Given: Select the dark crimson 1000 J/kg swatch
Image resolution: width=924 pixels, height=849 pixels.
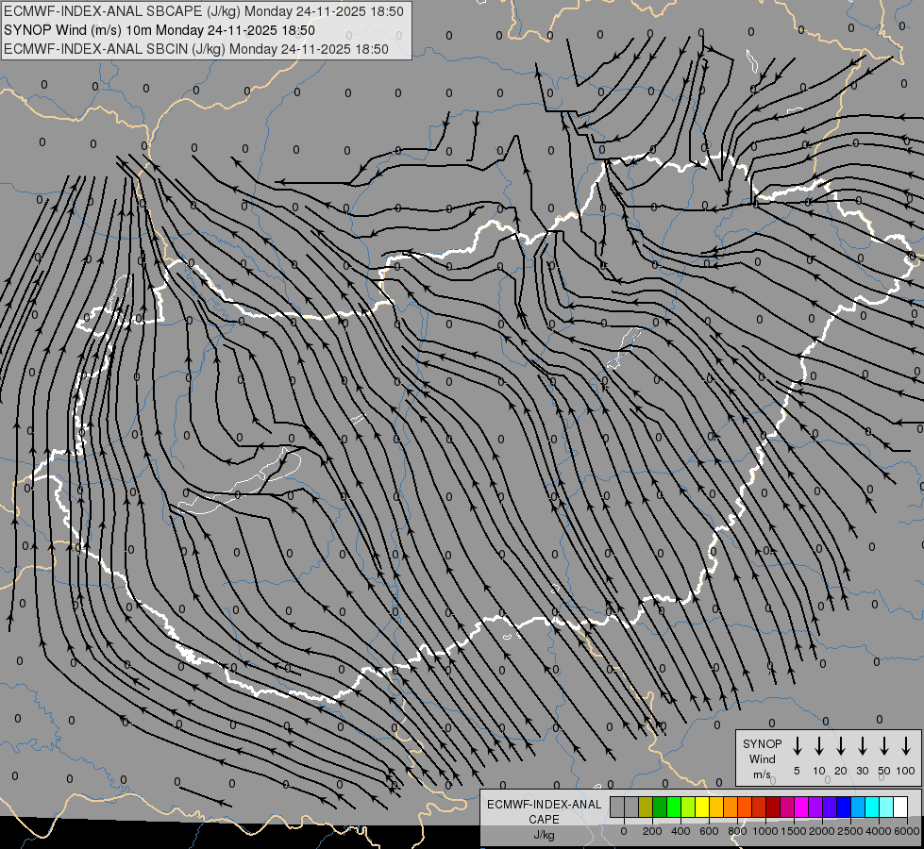Looking at the screenshot, I should [x=773, y=807].
